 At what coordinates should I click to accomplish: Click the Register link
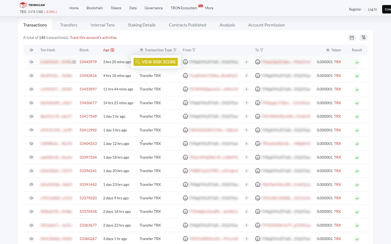(x=355, y=9)
